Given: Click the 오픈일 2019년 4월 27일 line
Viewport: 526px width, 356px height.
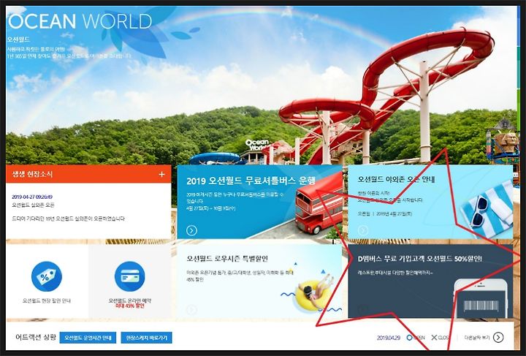Looking at the screenshot, I should click(x=385, y=213).
